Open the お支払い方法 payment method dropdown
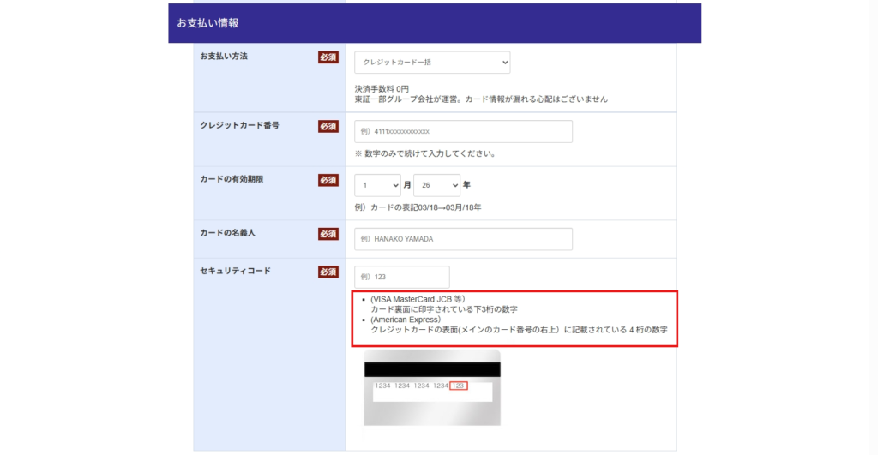 tap(432, 63)
